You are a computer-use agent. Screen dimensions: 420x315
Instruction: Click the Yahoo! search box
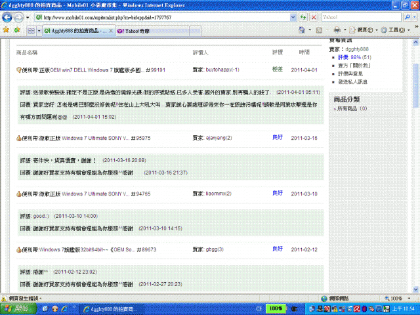(361, 18)
